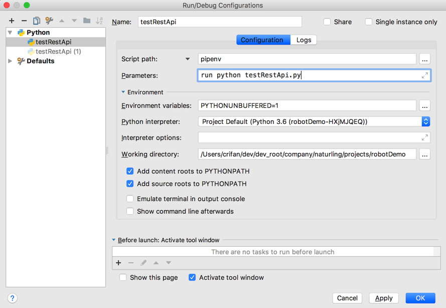Browse for script path with ellipsis button
This screenshot has height=308, width=446.
tap(424, 59)
